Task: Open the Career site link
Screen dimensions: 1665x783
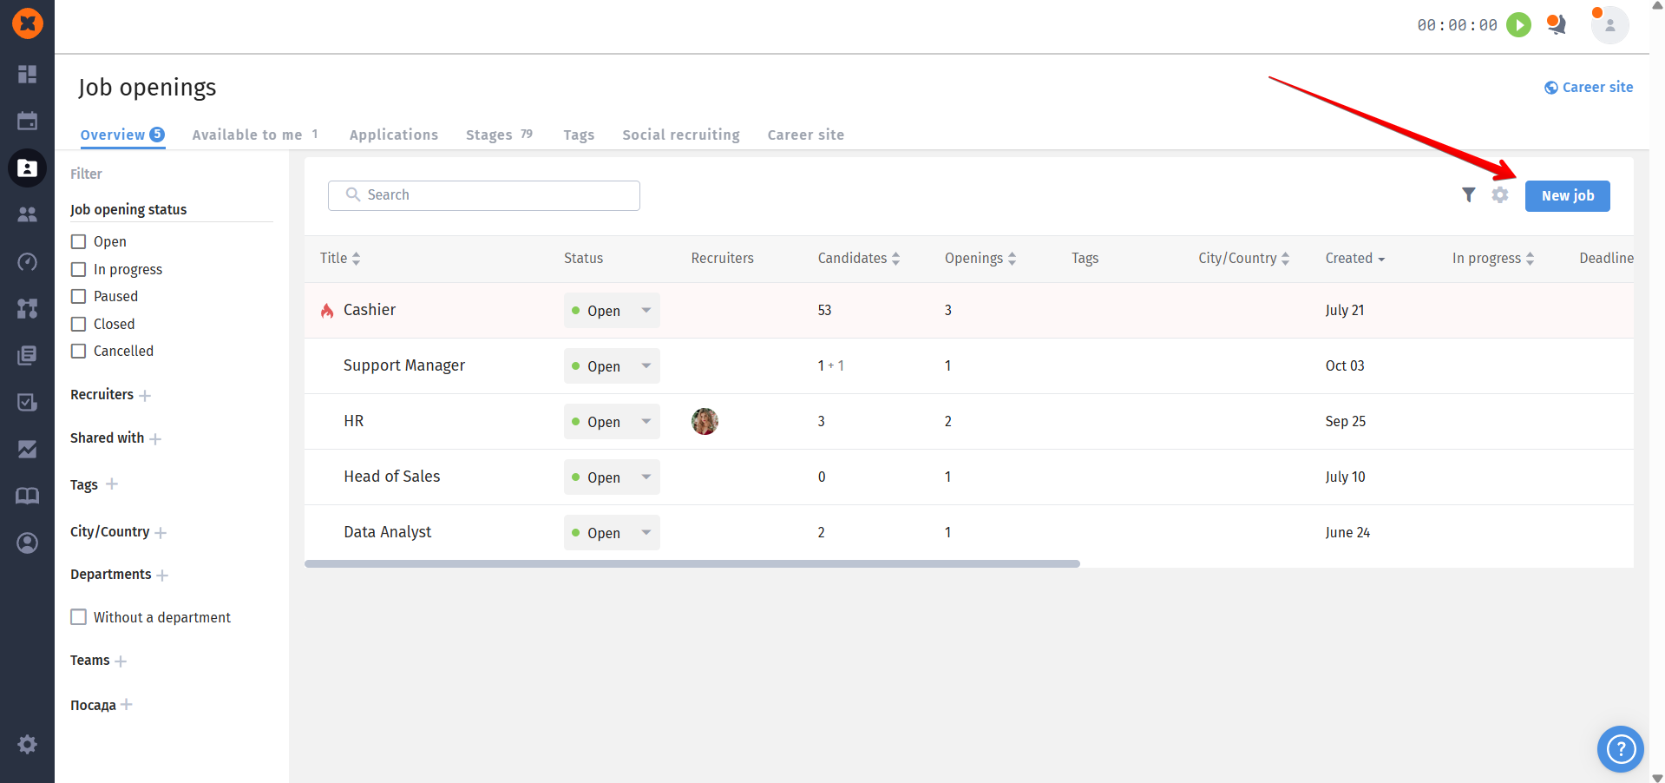Action: (1589, 87)
